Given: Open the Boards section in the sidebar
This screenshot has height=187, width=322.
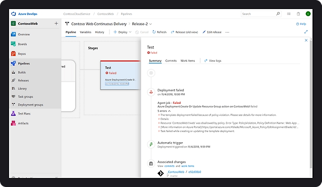Looking at the screenshot, I should (x=22, y=44).
